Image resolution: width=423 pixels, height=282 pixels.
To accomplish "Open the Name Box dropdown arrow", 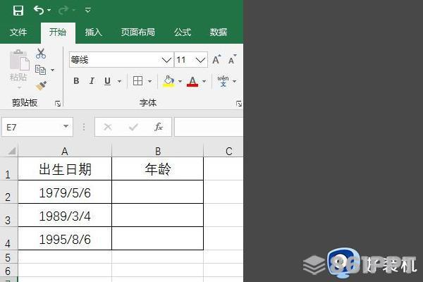I will tap(66, 126).
